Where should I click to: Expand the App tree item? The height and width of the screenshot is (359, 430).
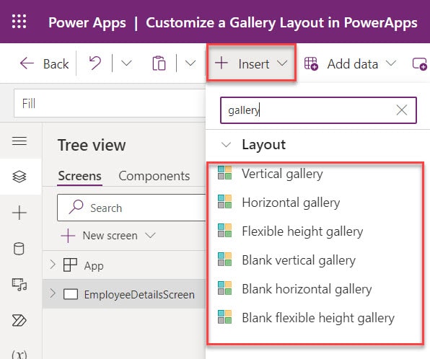coord(53,265)
